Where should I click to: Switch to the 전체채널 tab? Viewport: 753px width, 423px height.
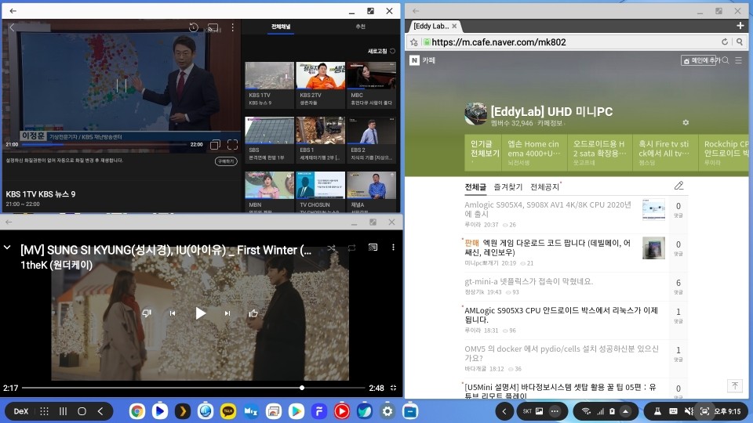(281, 27)
